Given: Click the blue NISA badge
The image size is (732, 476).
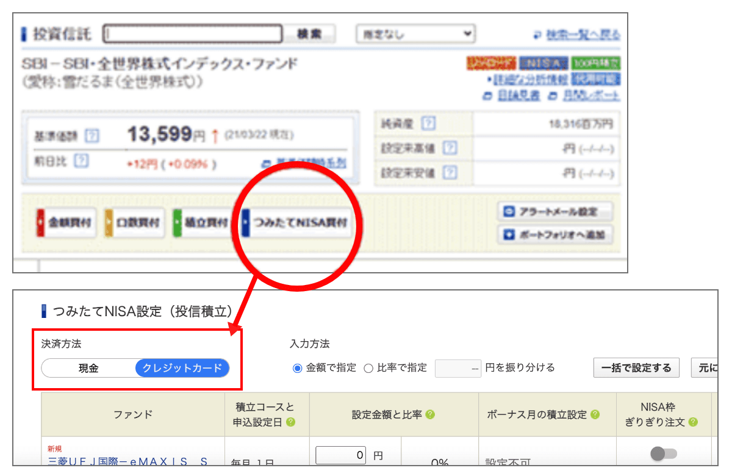Looking at the screenshot, I should [544, 63].
